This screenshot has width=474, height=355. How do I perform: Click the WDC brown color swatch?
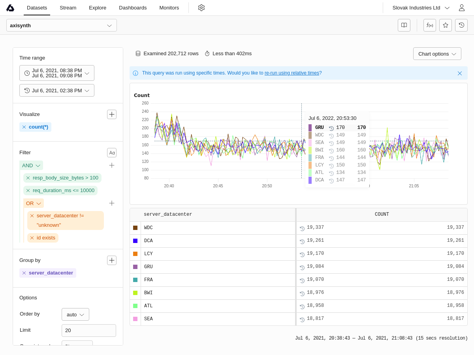coord(135,228)
